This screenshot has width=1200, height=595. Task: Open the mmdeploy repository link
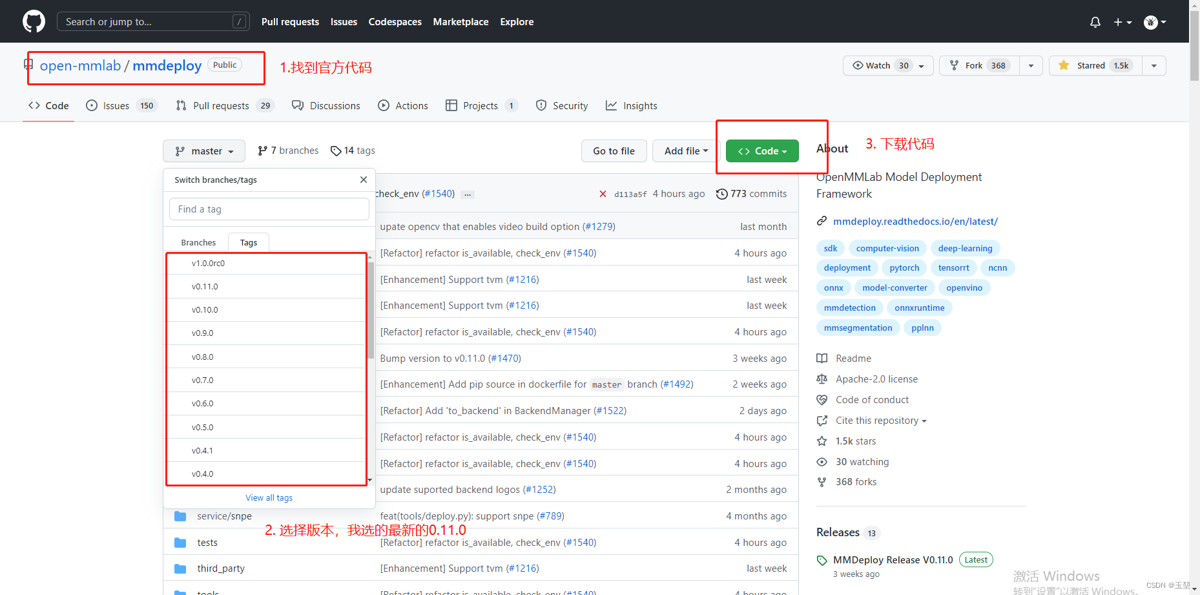pos(167,65)
